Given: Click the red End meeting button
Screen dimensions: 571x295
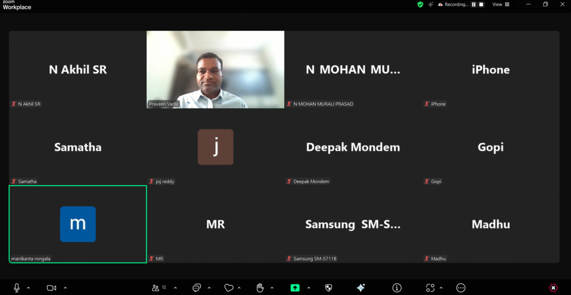Looking at the screenshot, I should (553, 288).
